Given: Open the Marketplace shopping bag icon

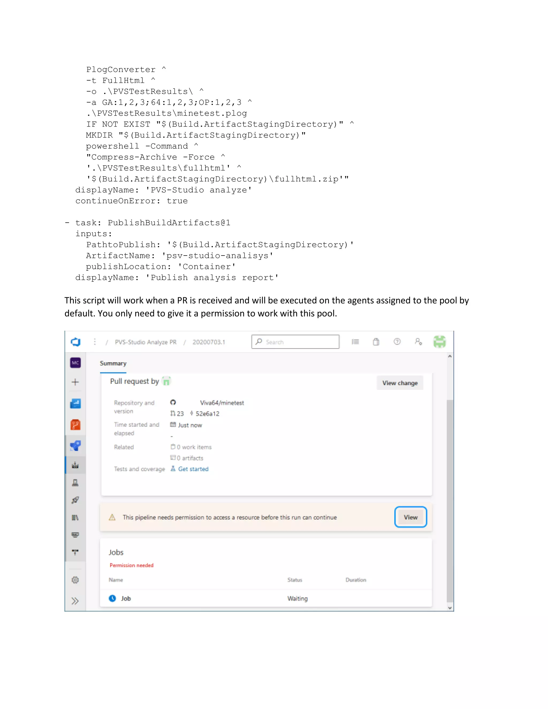Looking at the screenshot, I should click(x=376, y=341).
